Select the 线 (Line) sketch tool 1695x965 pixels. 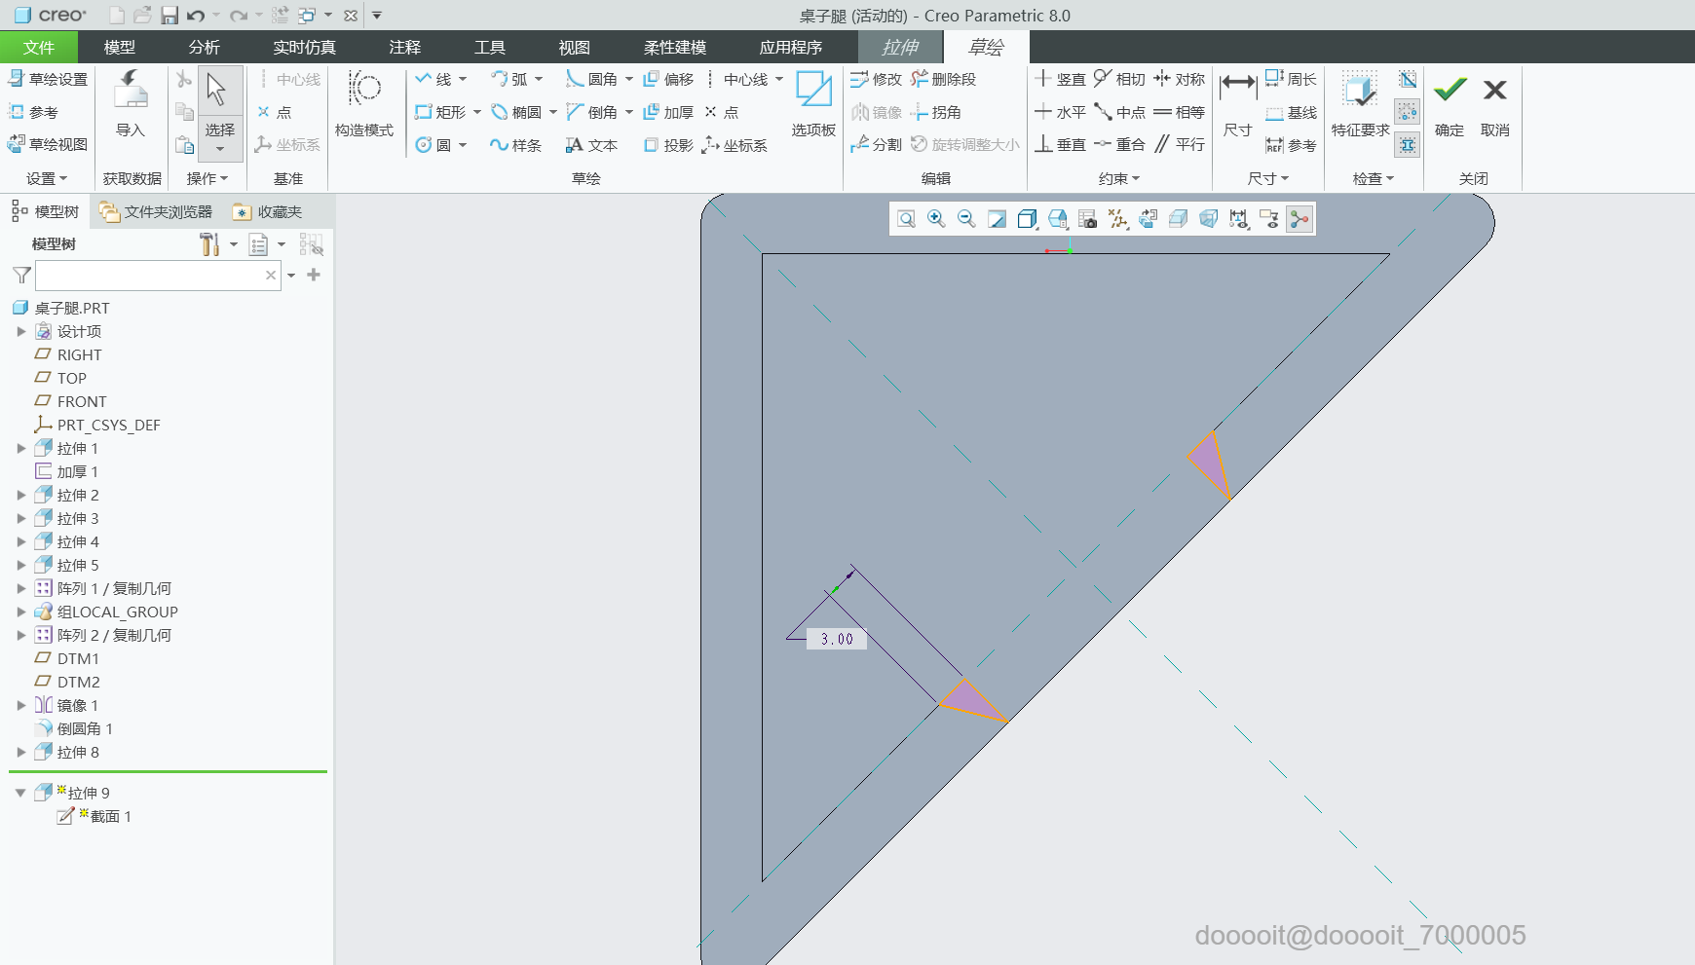click(433, 79)
